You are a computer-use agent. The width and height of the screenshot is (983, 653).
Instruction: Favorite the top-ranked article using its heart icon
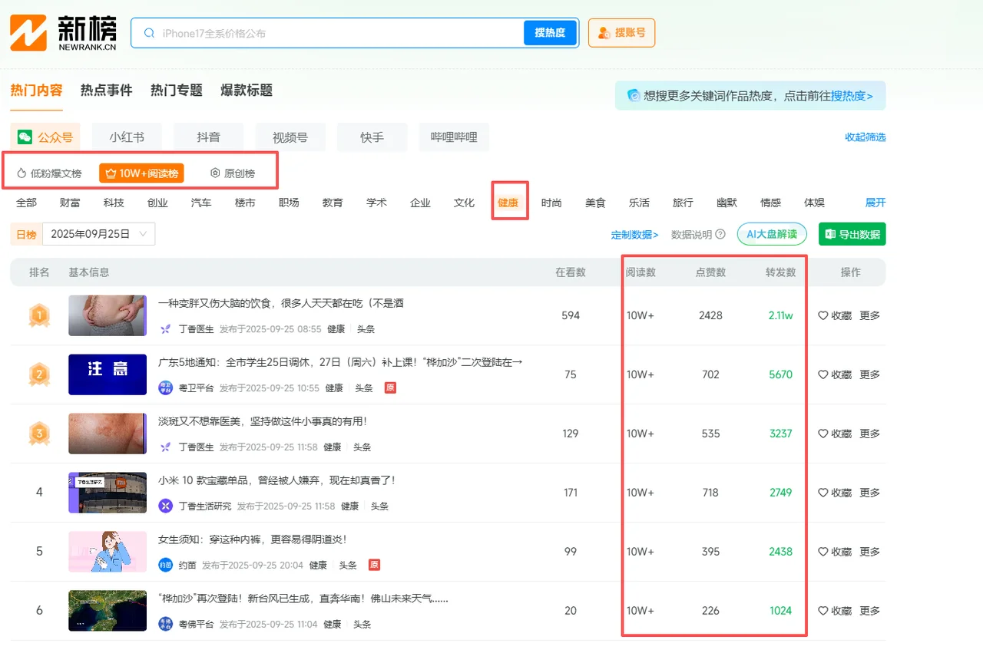click(824, 315)
